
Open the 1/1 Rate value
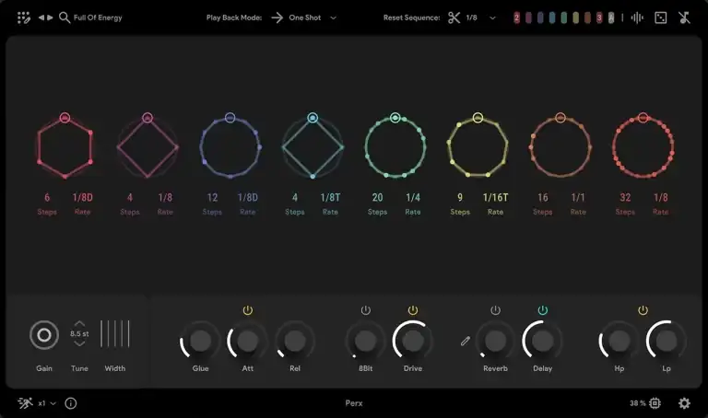pyautogui.click(x=578, y=198)
